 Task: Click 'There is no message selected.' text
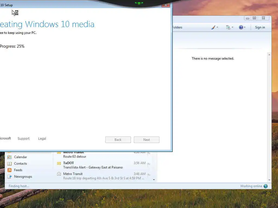(x=213, y=58)
